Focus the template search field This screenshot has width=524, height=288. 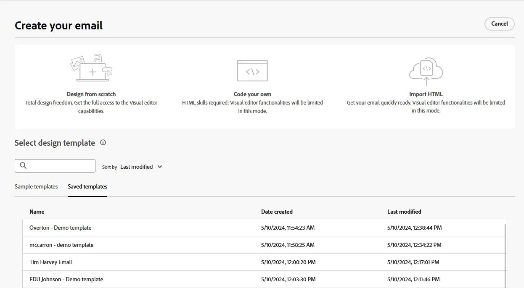coord(55,166)
